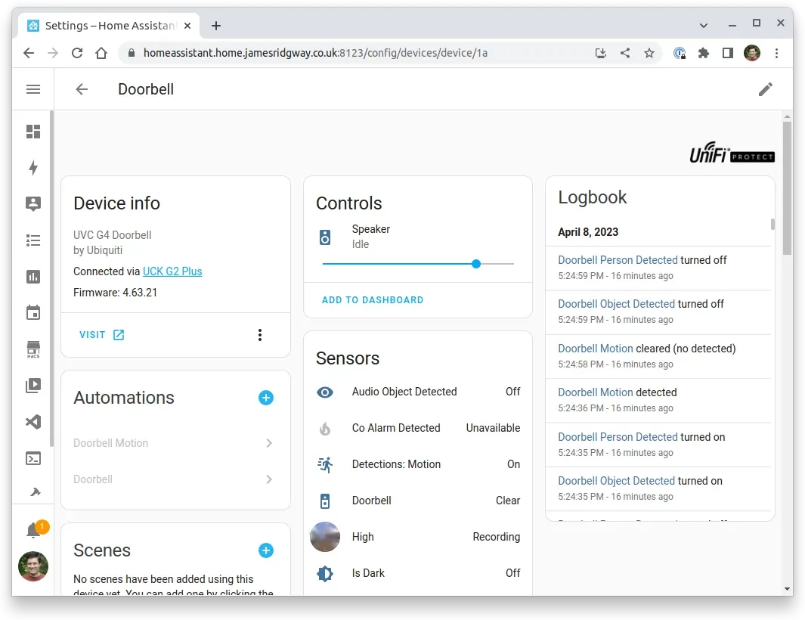This screenshot has height=620, width=805.
Task: Open HACS from the sidebar
Action: click(33, 349)
